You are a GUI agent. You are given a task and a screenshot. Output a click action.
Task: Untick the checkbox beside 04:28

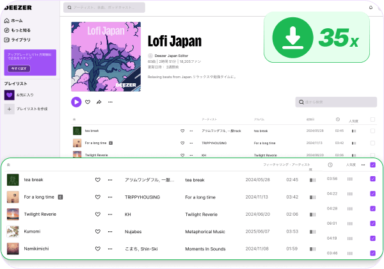[x=372, y=209]
